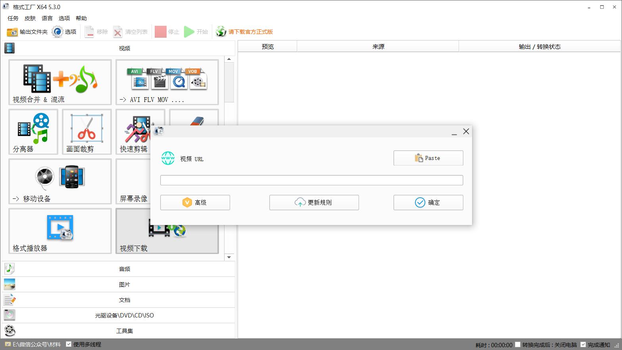Launch the 画面裁剪 crop tool
Viewport: 622px width, 350px height.
pos(87,132)
